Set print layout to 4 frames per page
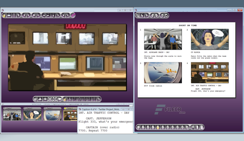Image resolution: width=244 pixels, height=141 pixels. [x=148, y=127]
